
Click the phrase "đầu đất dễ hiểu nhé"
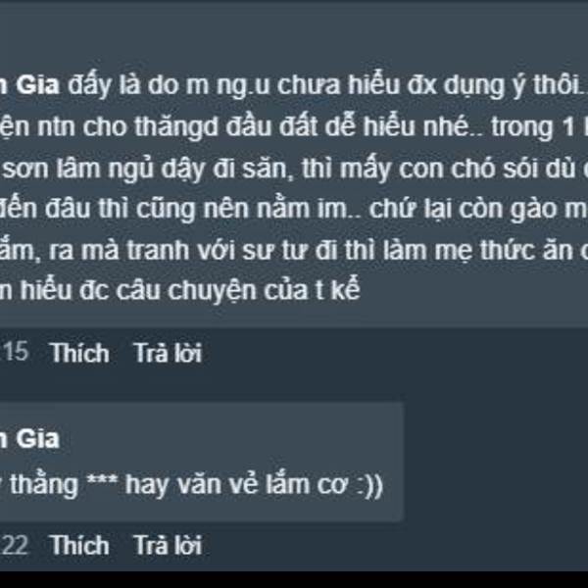[x=348, y=126]
